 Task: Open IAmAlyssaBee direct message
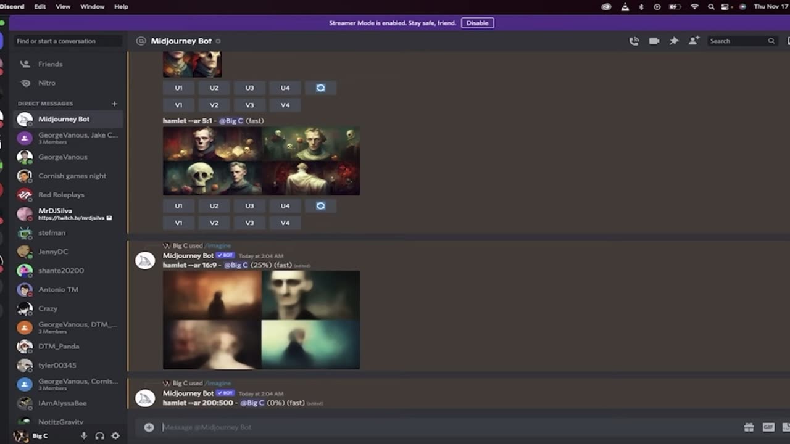[68, 403]
